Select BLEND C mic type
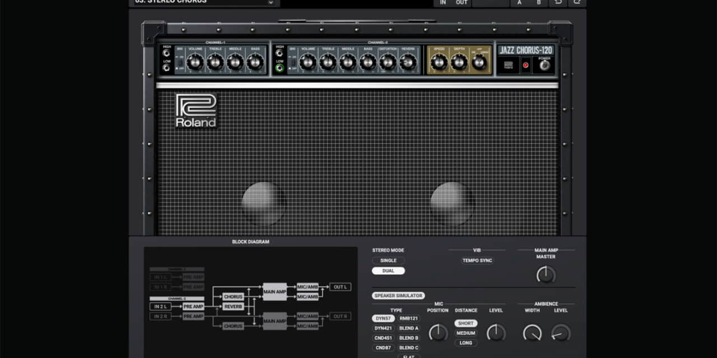Image resolution: width=717 pixels, height=358 pixels. coord(409,348)
